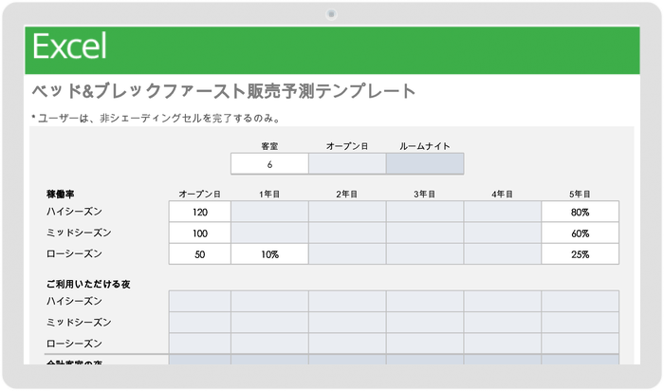Click the ベッド&ブレックファースト販売予測テンプレート title
The width and height of the screenshot is (664, 391).
point(224,91)
